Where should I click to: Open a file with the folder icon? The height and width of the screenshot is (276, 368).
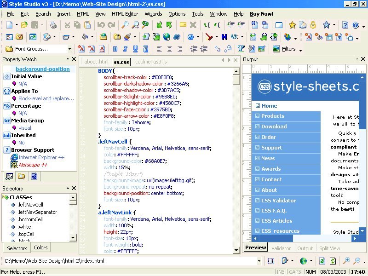pos(24,25)
